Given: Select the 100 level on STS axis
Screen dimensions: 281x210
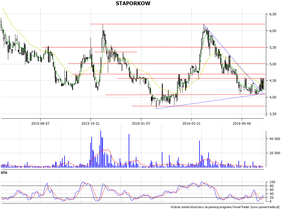Looking at the screenshot, I should click(x=272, y=182).
